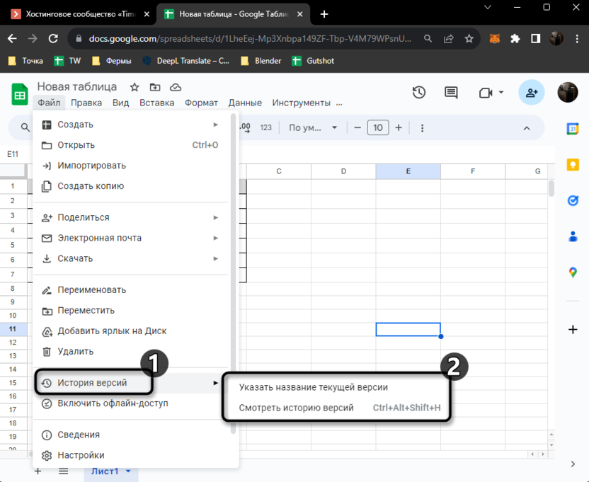This screenshot has height=482, width=589.
Task: Open Google Keep in side panel
Action: pos(573,165)
